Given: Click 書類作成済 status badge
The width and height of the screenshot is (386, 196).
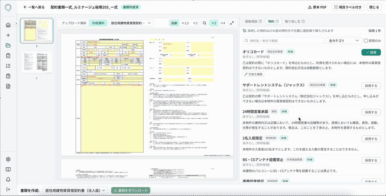Looking at the screenshot, I should 131,7.
